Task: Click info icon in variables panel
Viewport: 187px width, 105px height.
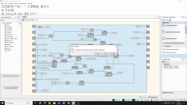Action: tap(20, 23)
